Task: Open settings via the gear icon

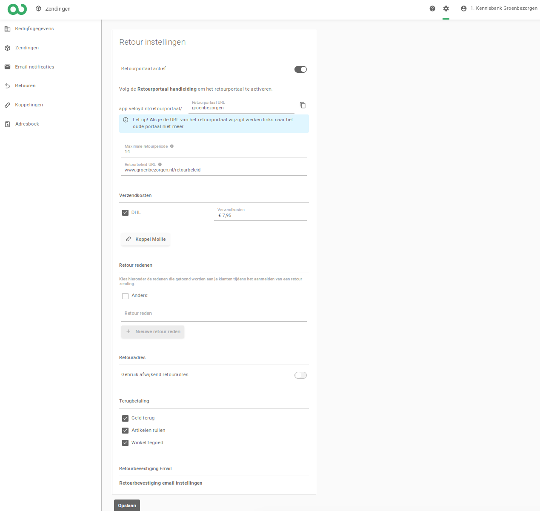Action: pos(446,9)
